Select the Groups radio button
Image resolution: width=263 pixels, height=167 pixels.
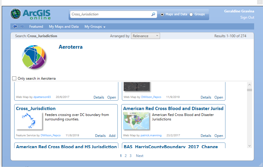point(191,14)
